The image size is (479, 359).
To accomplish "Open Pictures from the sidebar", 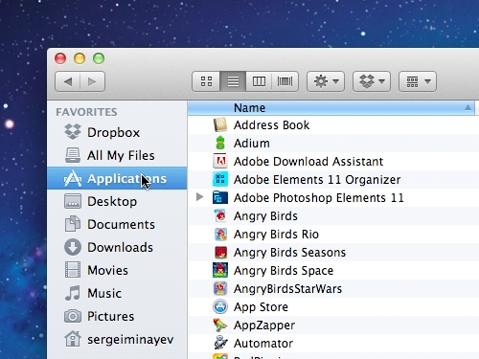I will [117, 316].
